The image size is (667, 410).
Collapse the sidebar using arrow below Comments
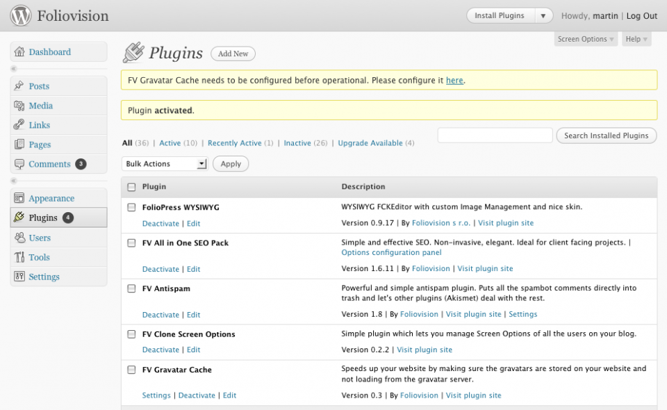tap(14, 181)
